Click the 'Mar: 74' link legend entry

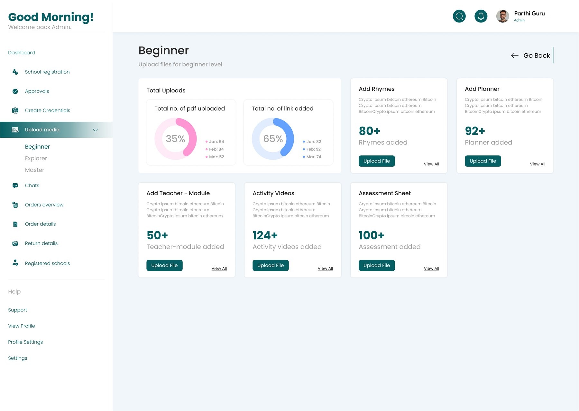point(312,157)
